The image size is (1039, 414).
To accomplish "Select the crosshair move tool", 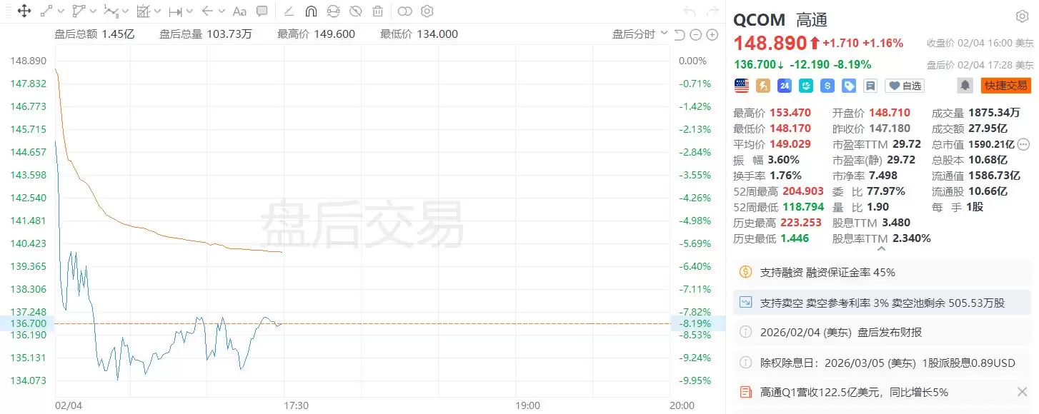I will (x=24, y=11).
